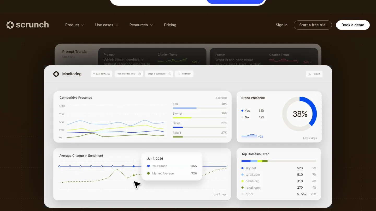Open the Resources dropdown menu
The image size is (376, 211).
click(x=141, y=25)
